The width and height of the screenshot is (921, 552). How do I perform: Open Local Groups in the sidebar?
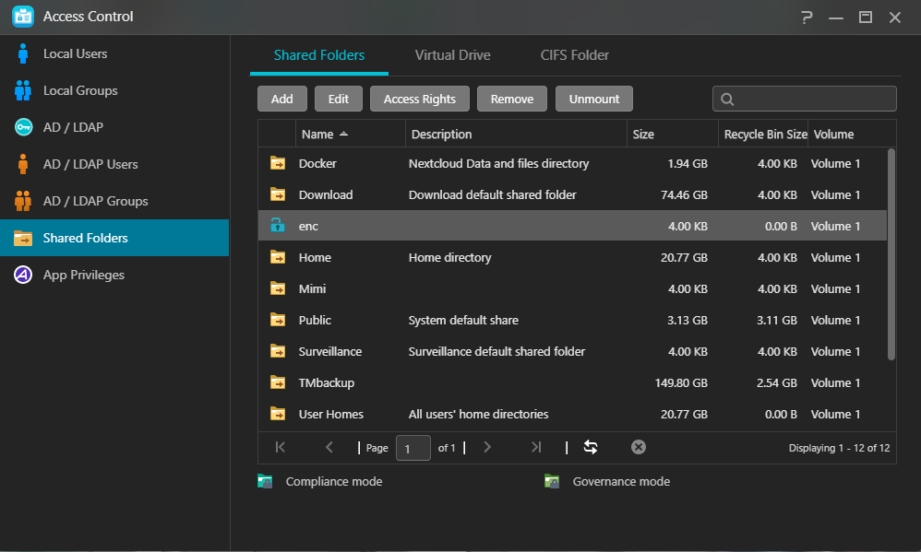click(114, 90)
